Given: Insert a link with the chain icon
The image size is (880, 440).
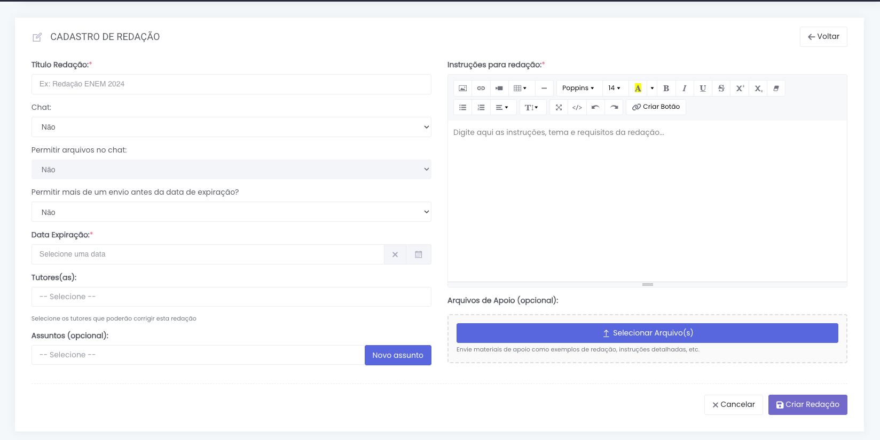Looking at the screenshot, I should [481, 89].
